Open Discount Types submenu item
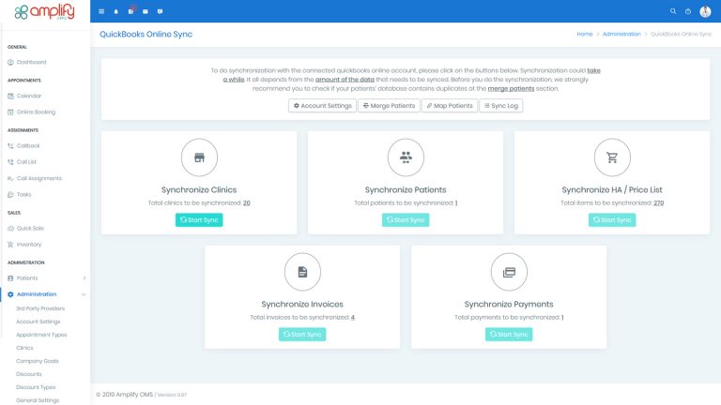This screenshot has width=721, height=405. click(x=36, y=387)
